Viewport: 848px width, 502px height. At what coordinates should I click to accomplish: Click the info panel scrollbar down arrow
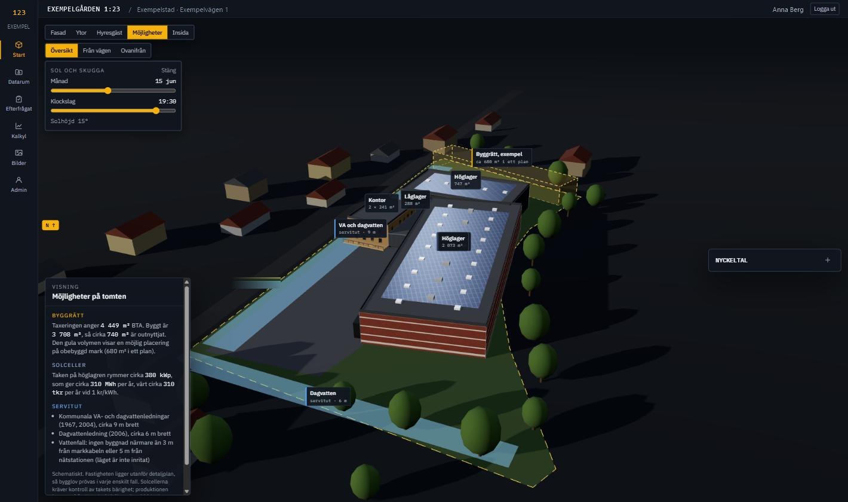187,491
